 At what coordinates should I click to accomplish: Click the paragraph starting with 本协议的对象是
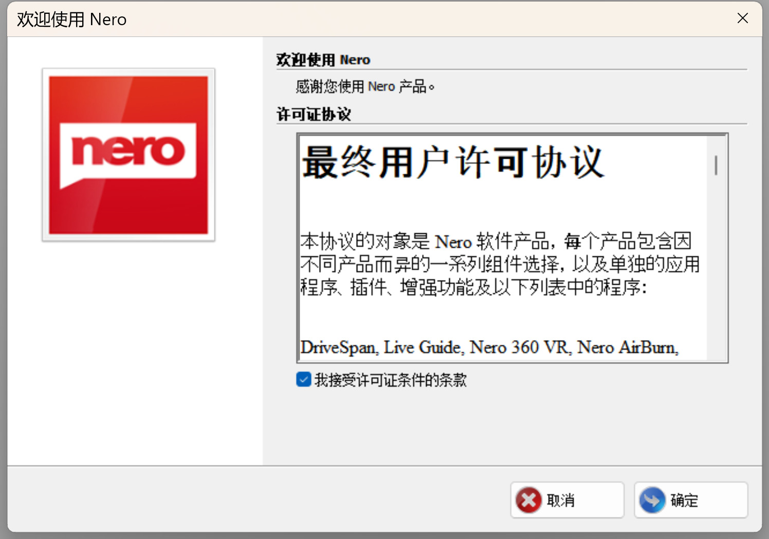(496, 241)
